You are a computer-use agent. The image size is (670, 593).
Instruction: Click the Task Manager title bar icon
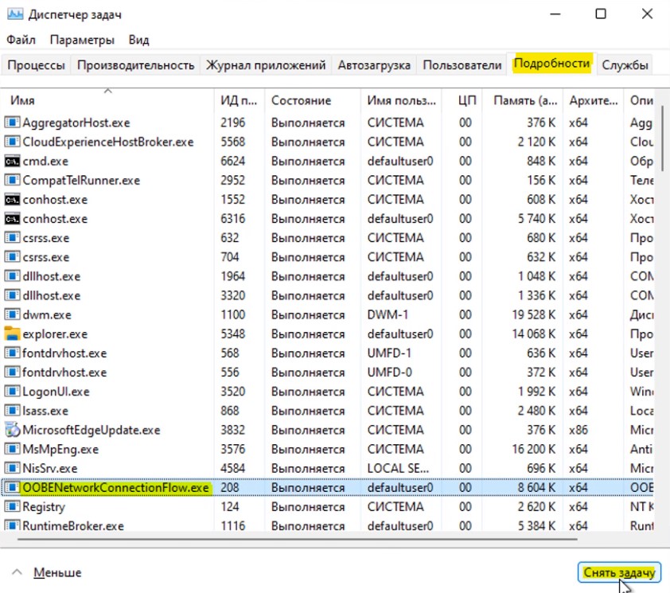point(15,14)
